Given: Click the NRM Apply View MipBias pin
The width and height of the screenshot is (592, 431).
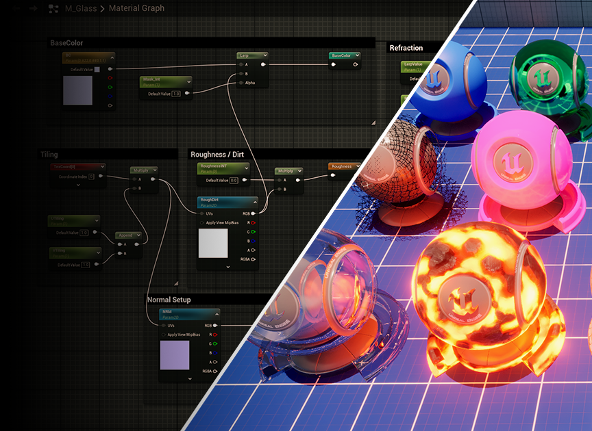Looking at the screenshot, I should pyautogui.click(x=164, y=335).
